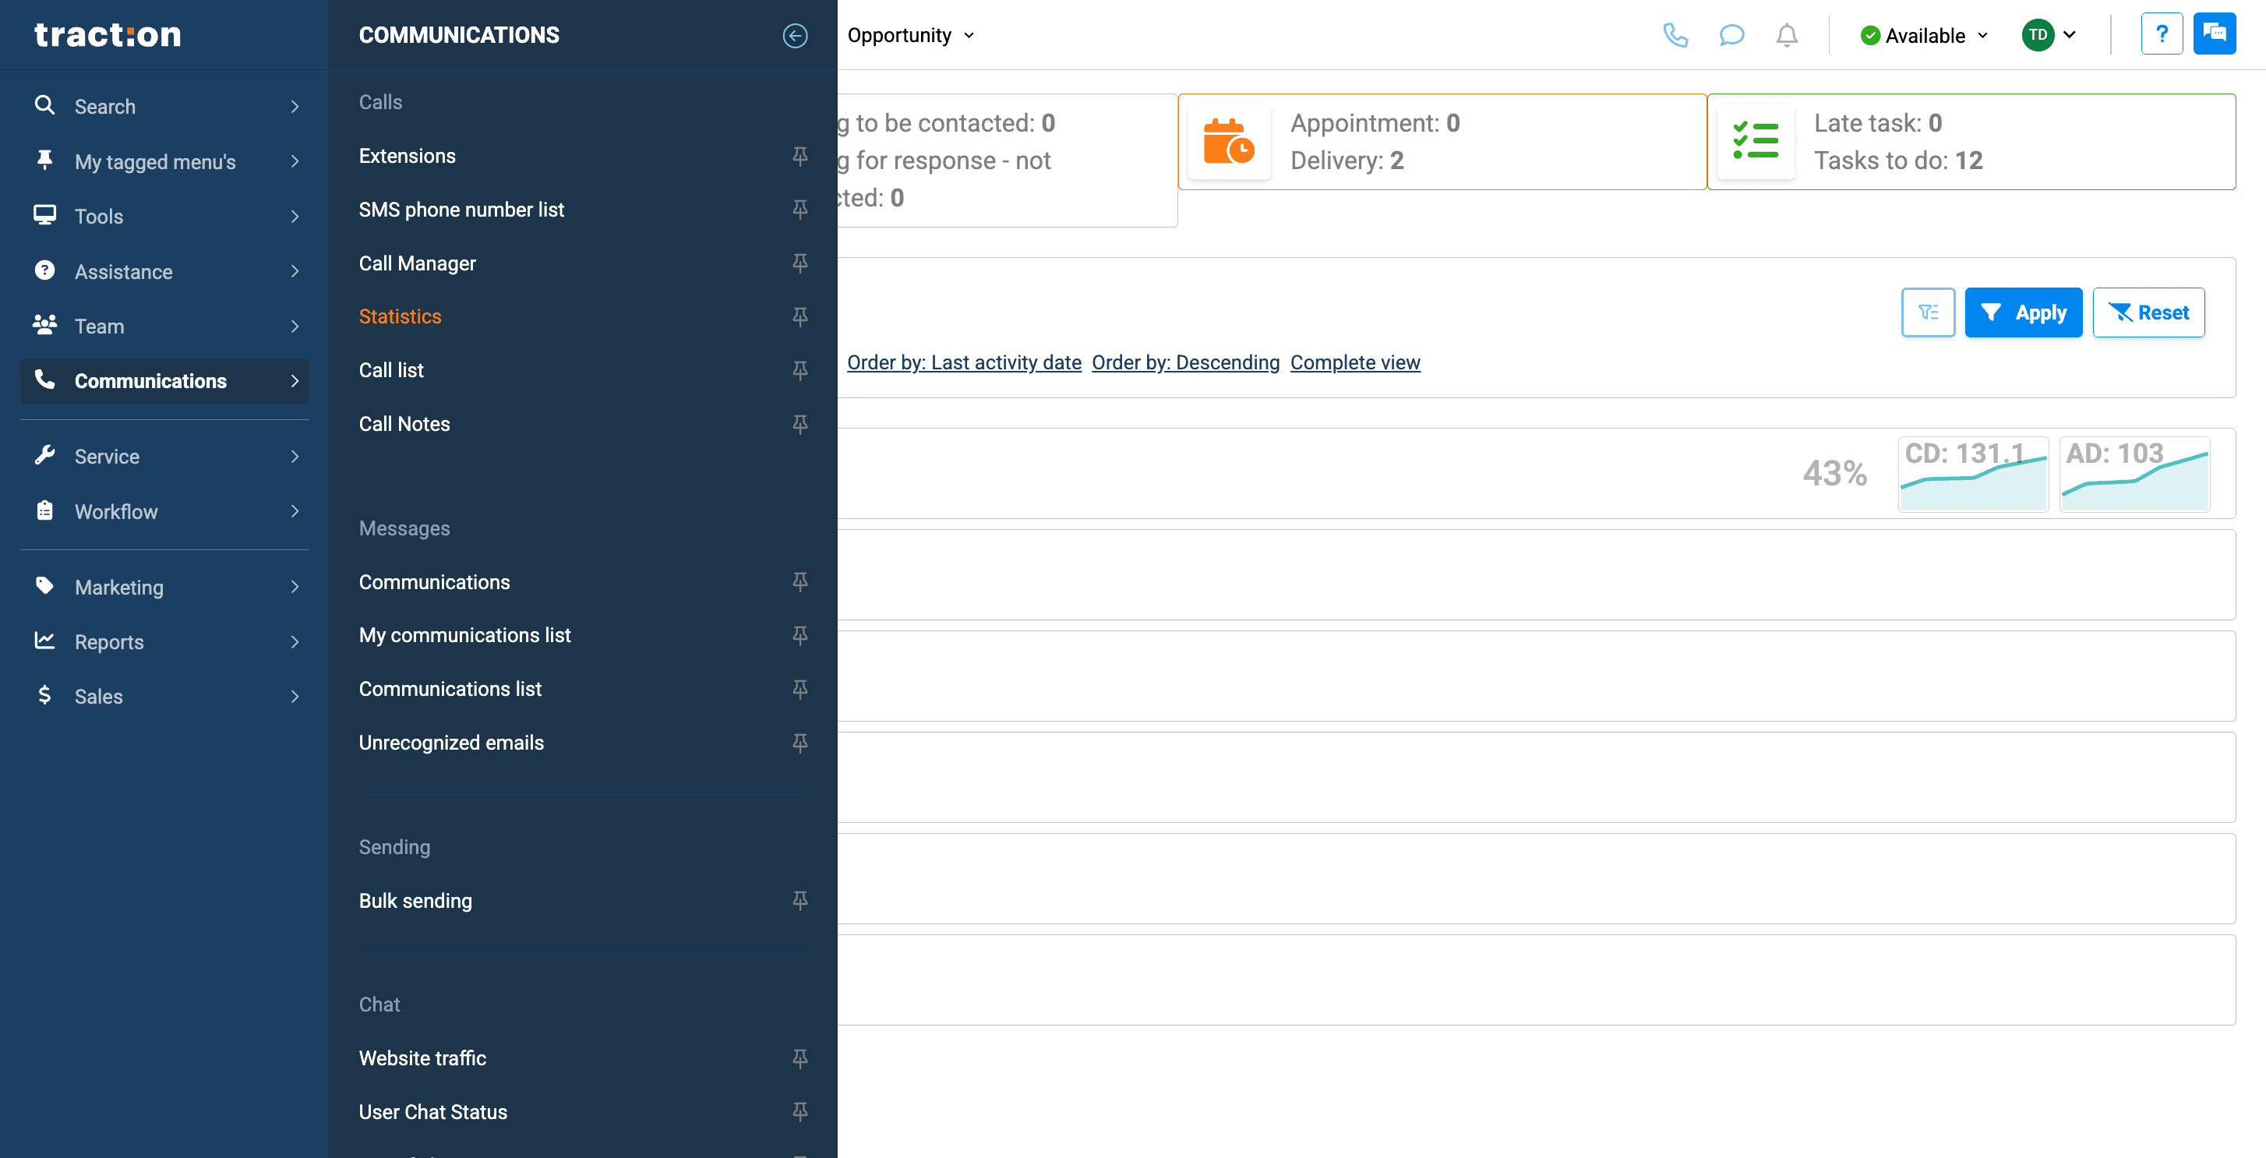This screenshot has height=1158, width=2266.
Task: Expand the Search menu chevron
Action: click(295, 107)
